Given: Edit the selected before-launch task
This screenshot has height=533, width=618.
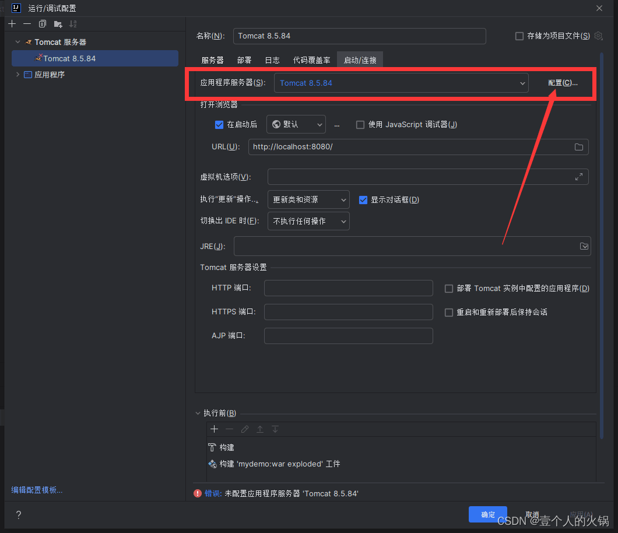Looking at the screenshot, I should click(x=245, y=429).
